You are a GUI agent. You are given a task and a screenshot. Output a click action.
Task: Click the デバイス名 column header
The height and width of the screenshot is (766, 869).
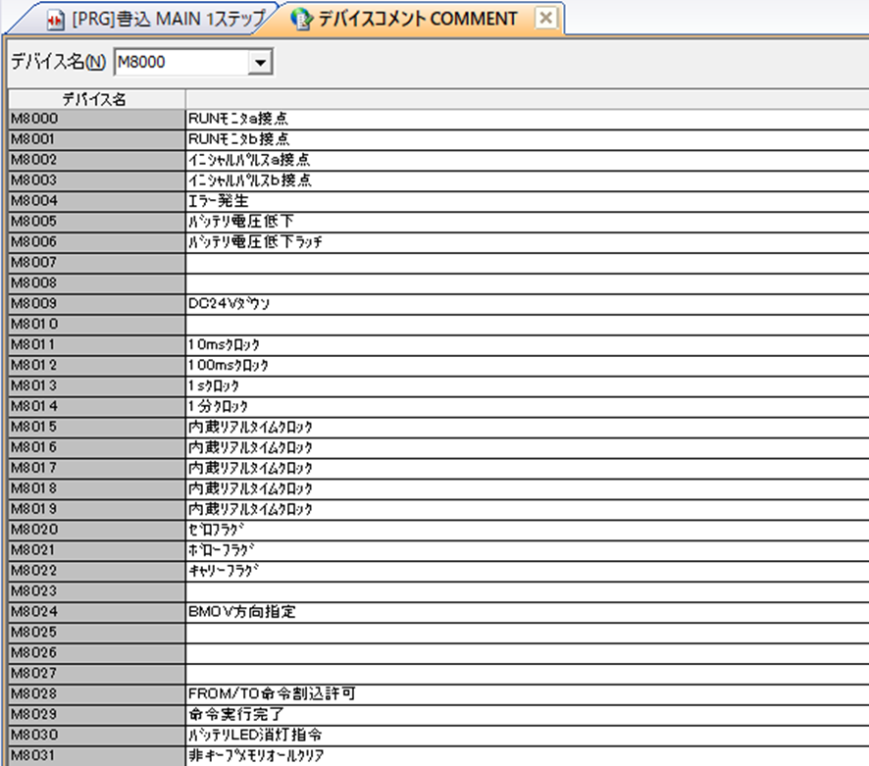click(x=96, y=99)
